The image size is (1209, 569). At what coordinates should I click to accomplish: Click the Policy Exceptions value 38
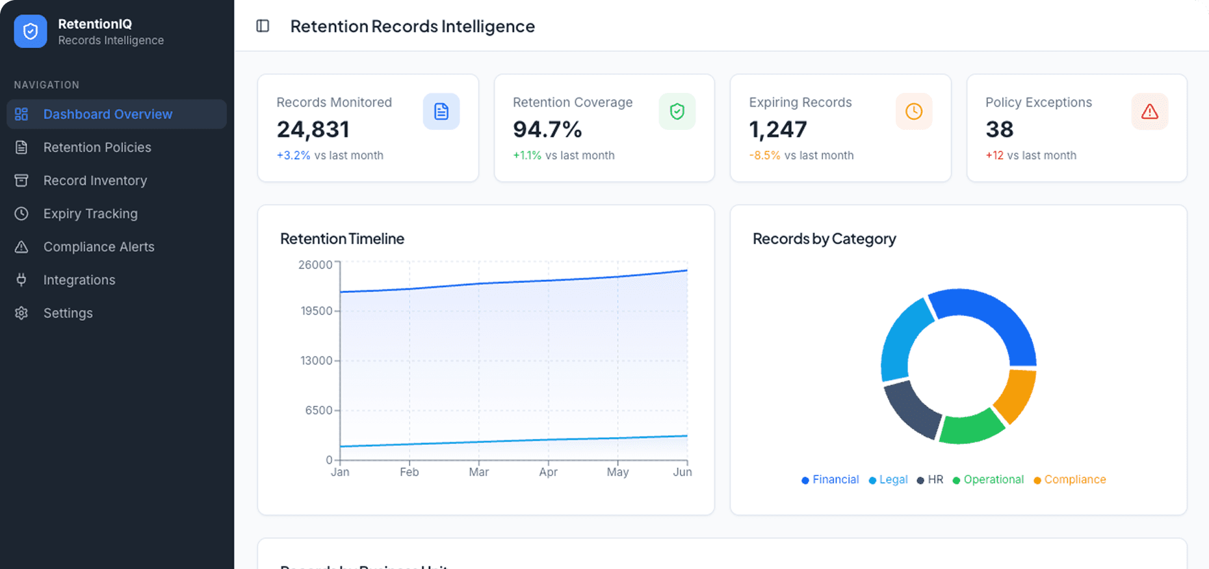coord(1000,129)
